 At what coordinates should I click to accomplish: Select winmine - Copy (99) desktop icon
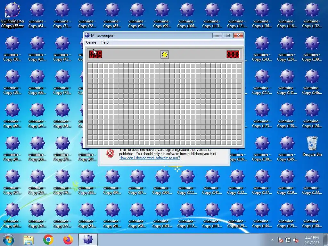162,15
